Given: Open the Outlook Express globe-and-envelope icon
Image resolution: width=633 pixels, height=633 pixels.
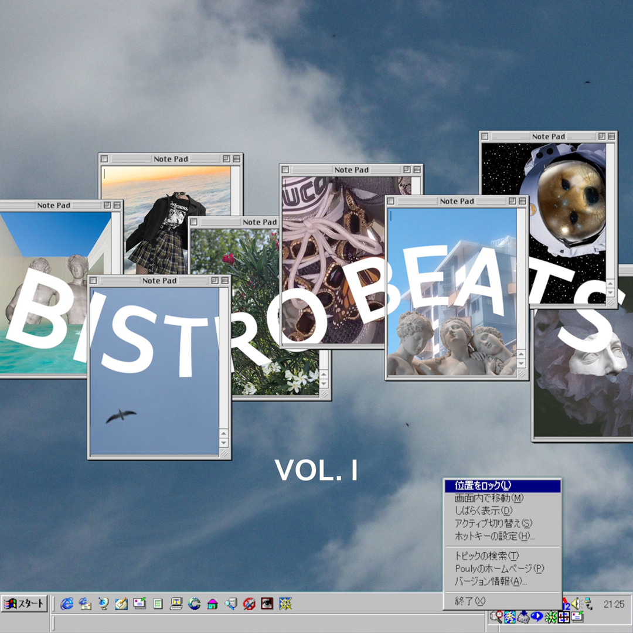Looking at the screenshot, I should [85, 604].
